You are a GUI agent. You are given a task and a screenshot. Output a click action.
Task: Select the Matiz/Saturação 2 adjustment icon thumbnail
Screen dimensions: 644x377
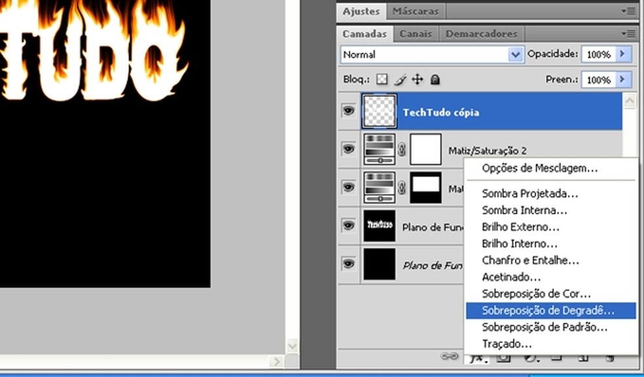click(380, 149)
